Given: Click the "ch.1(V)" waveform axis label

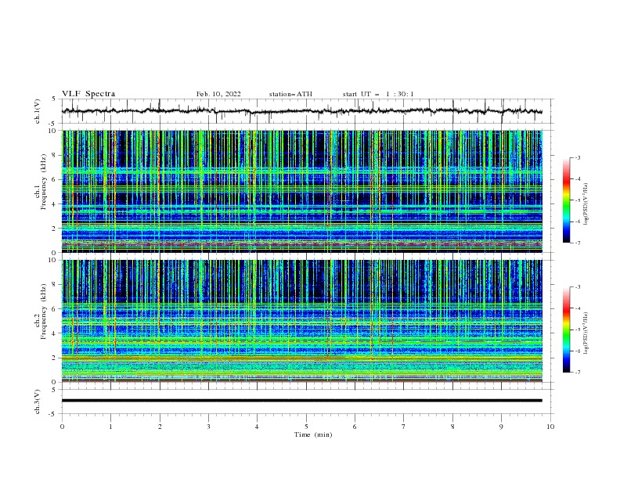Looking at the screenshot, I should tap(38, 111).
